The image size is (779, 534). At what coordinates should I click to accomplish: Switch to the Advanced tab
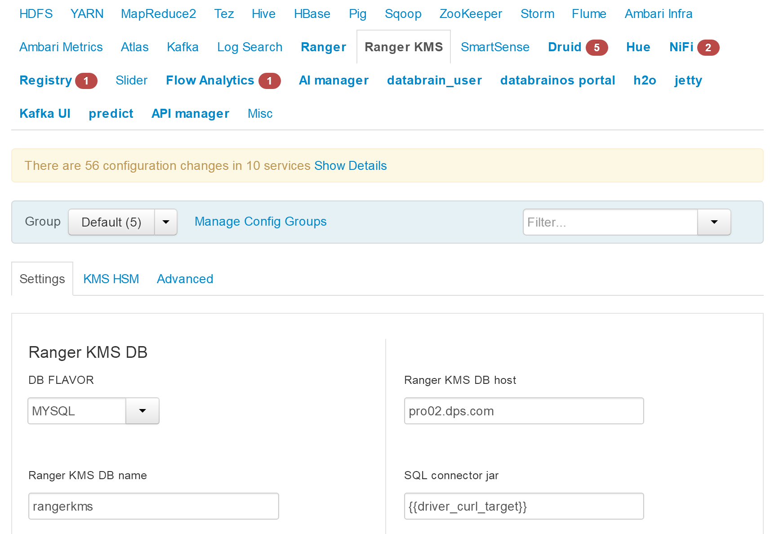[x=185, y=279]
